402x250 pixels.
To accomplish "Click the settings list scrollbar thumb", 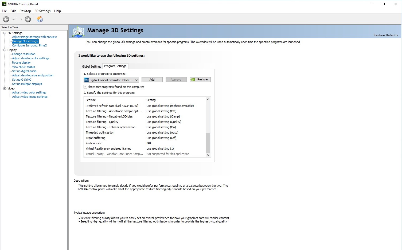I will (x=208, y=142).
